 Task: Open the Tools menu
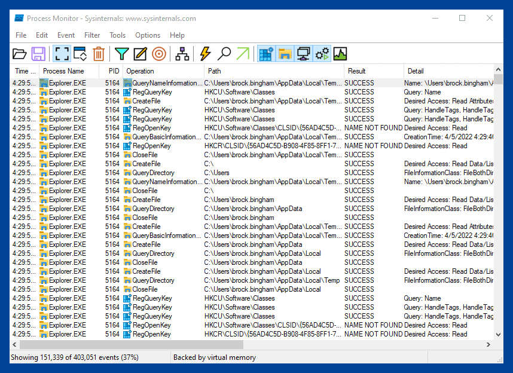(x=117, y=35)
